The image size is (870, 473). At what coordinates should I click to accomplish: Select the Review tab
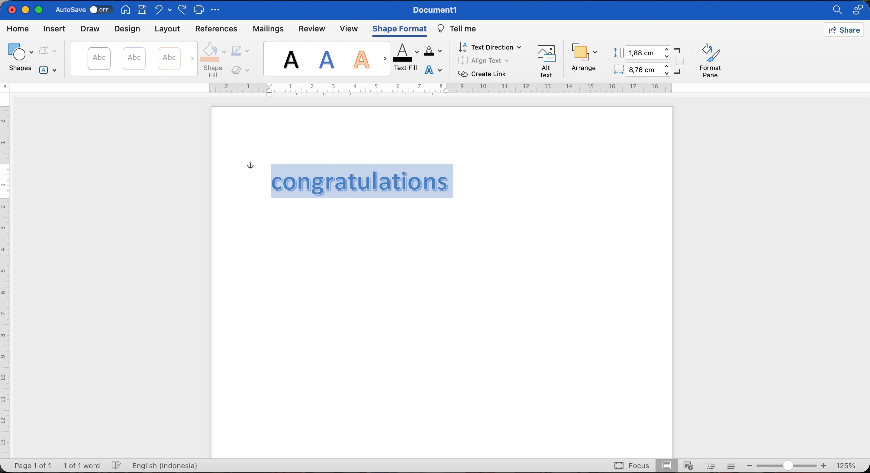point(311,29)
